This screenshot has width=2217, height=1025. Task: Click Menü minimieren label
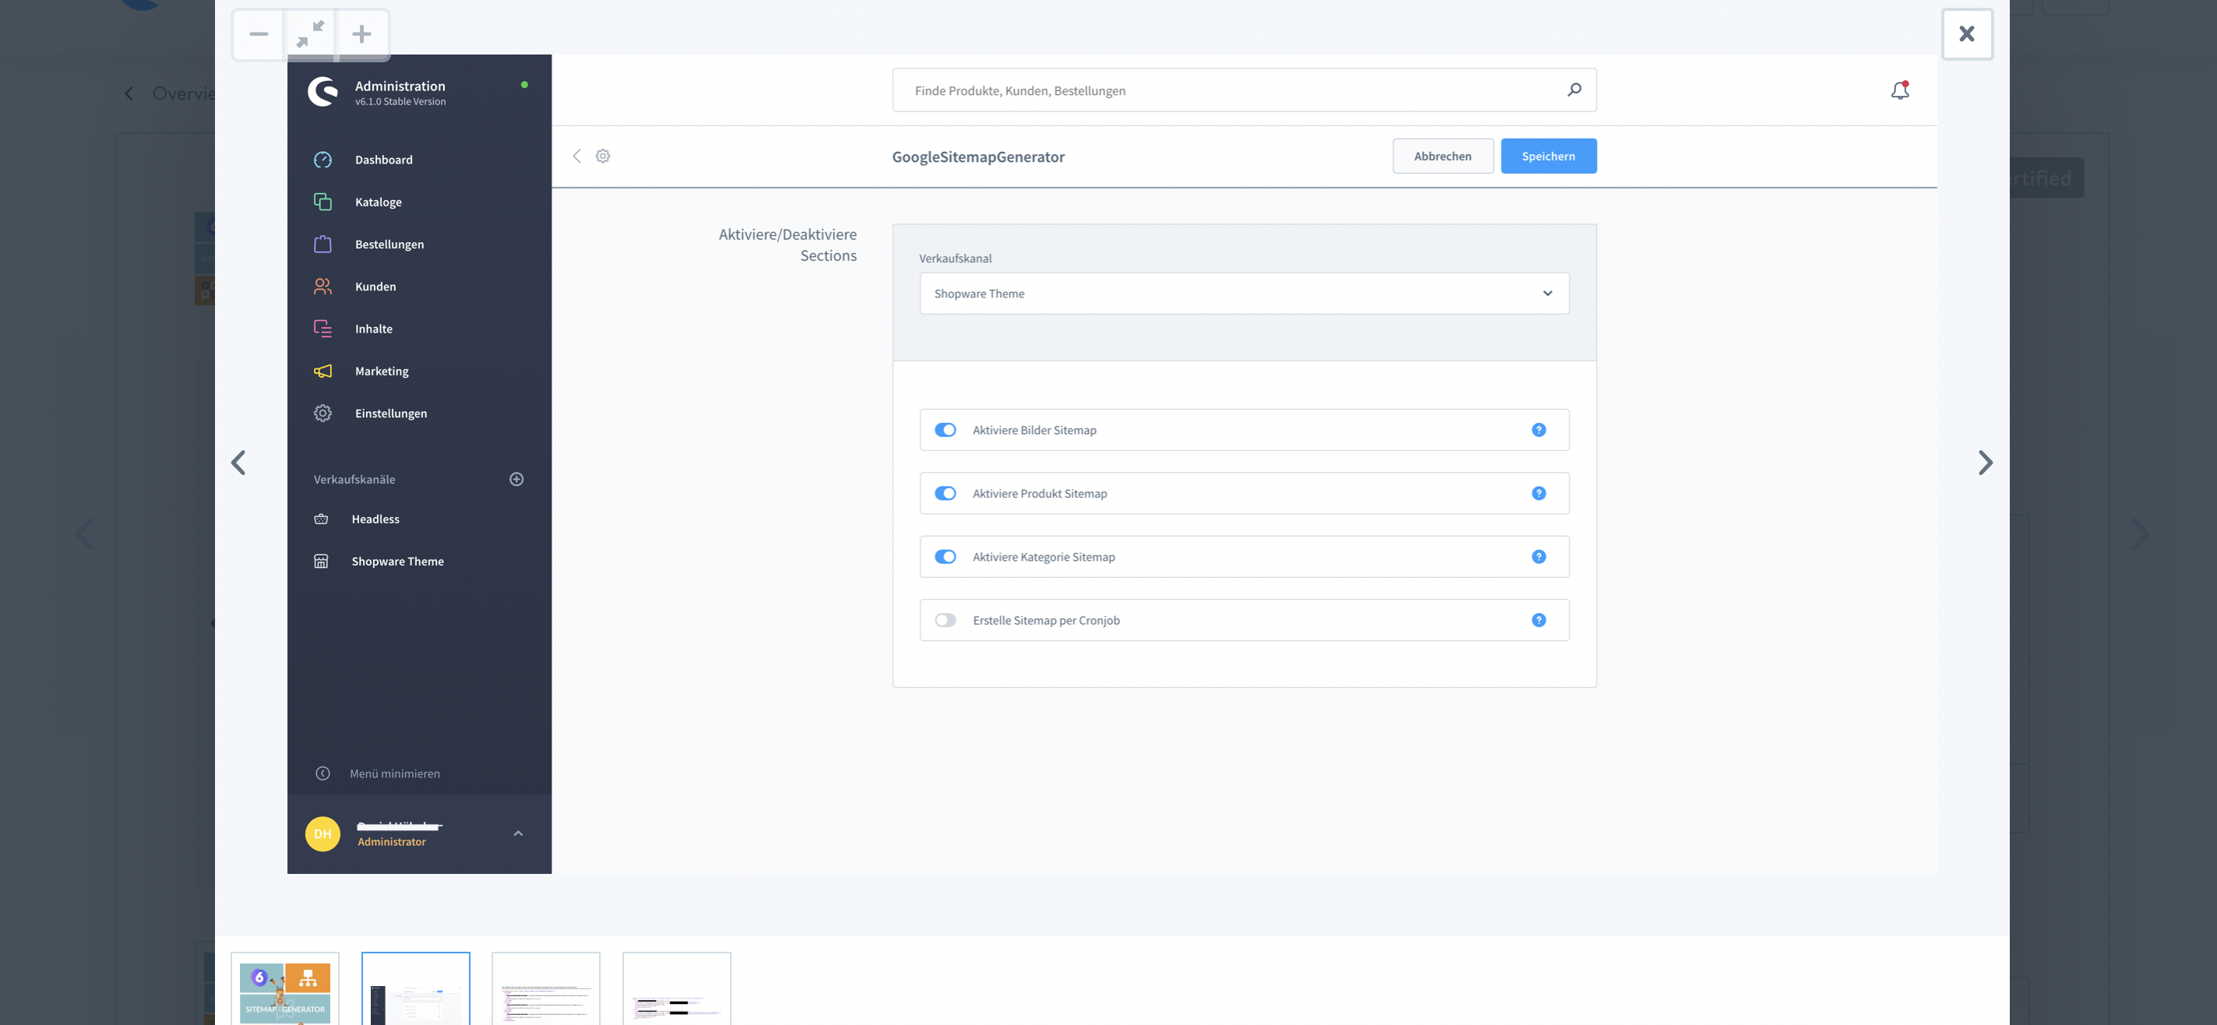tap(394, 773)
